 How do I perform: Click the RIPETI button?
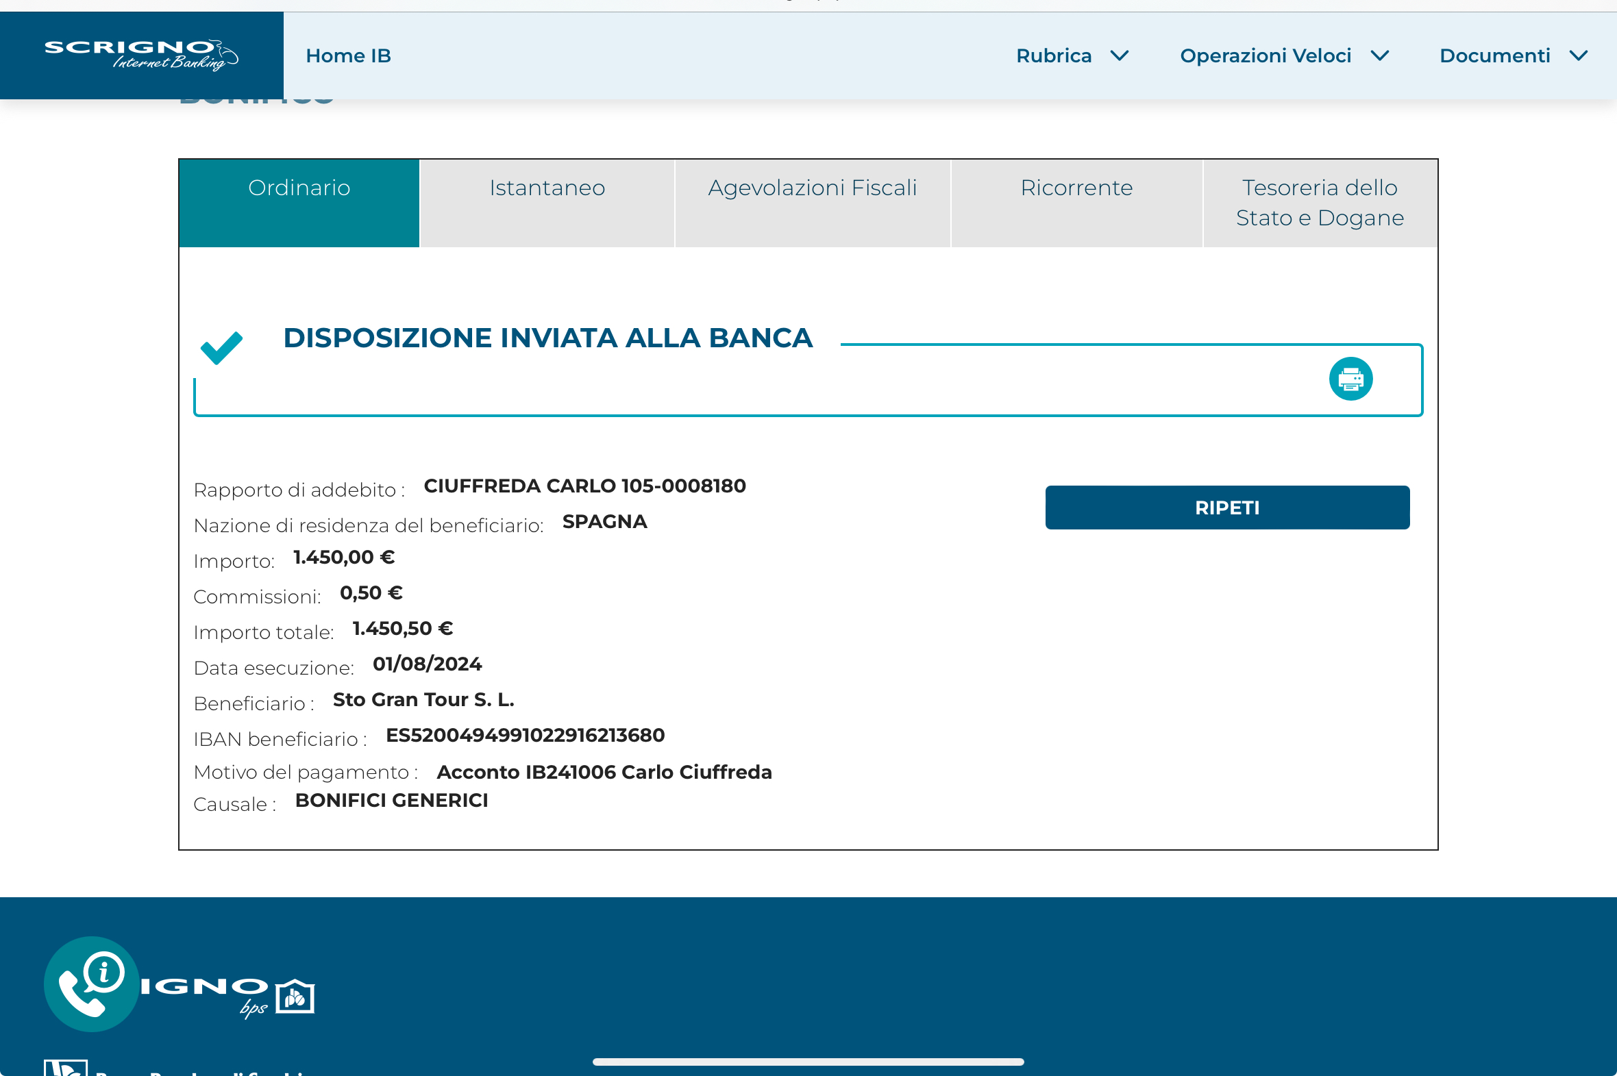[x=1227, y=508]
